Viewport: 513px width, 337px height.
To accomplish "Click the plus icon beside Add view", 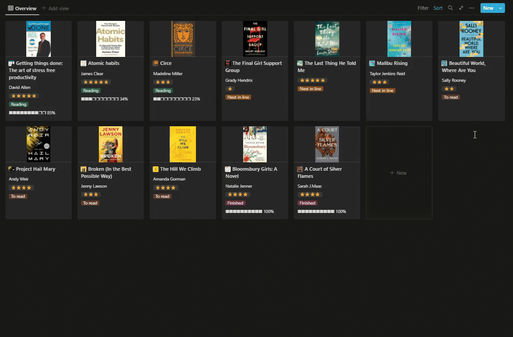I will (44, 8).
